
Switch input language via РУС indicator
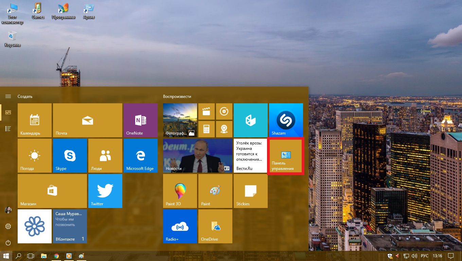[x=425, y=256]
